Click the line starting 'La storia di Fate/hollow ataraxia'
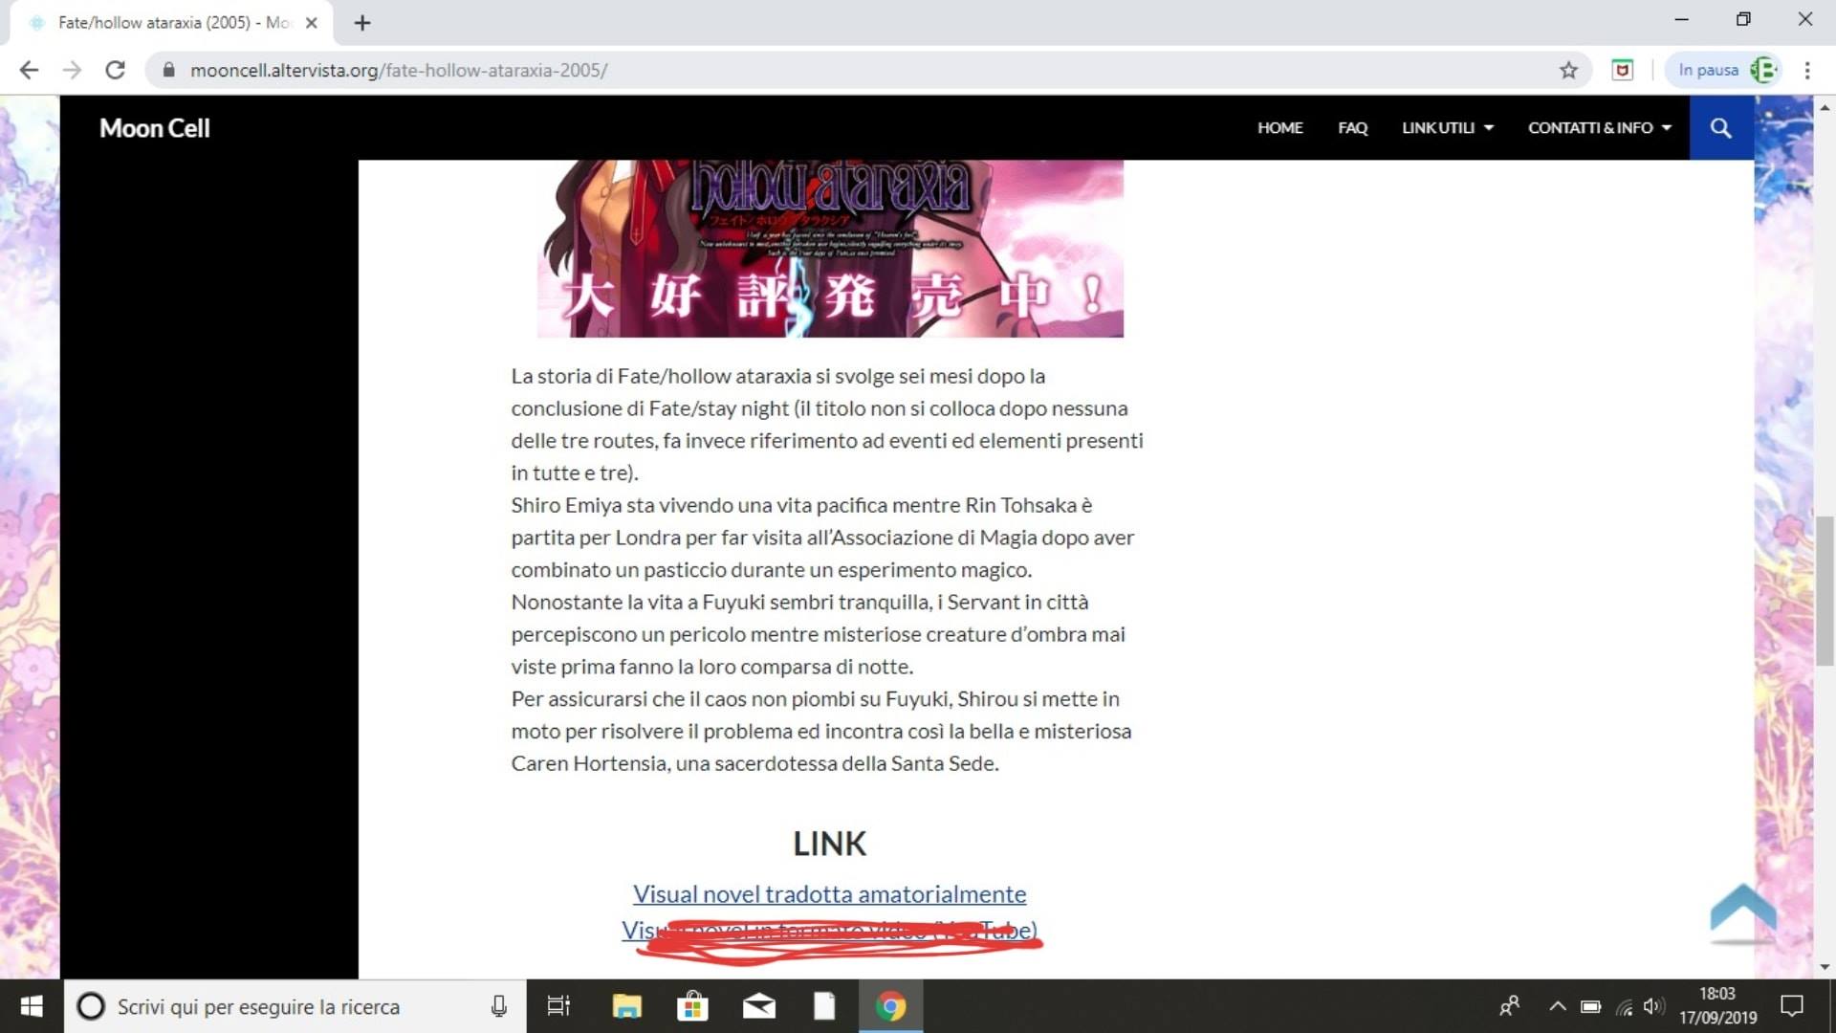Screen dimensions: 1836x1033 click(x=777, y=376)
